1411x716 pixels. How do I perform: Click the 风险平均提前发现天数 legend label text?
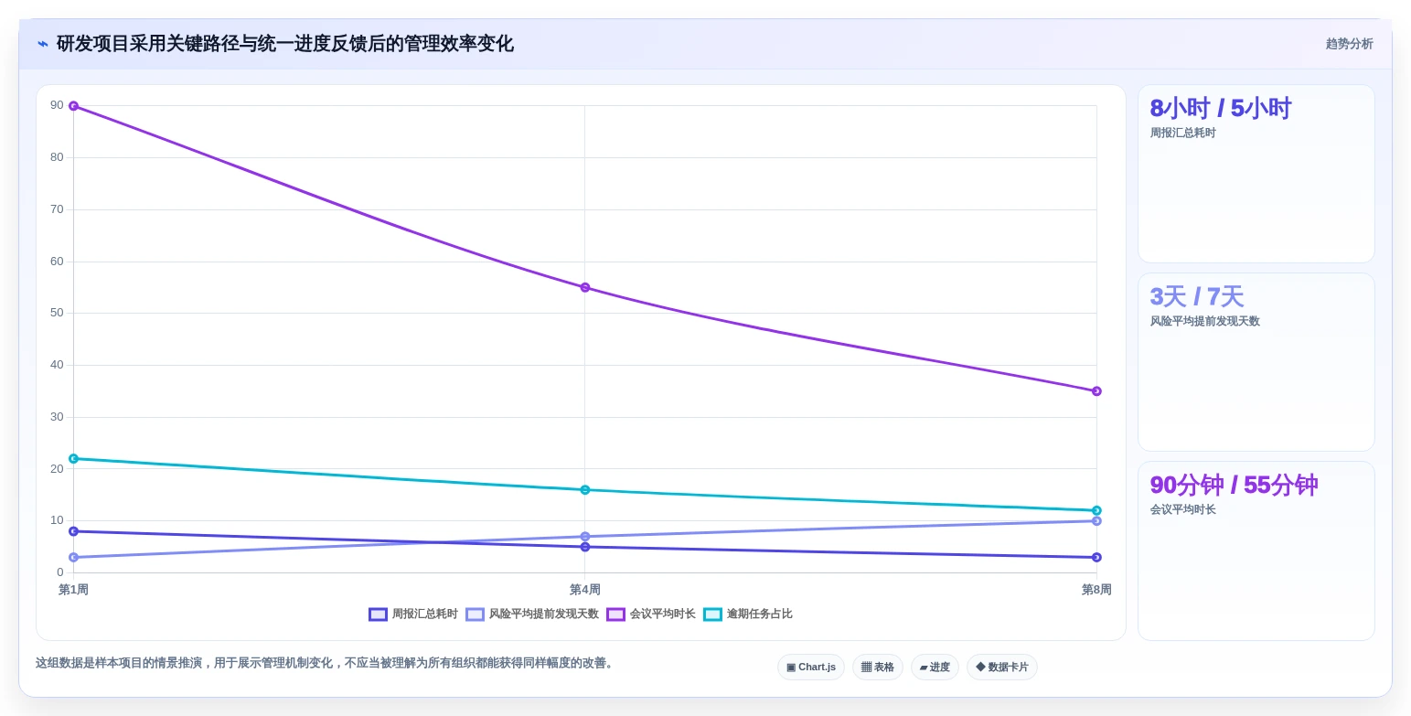click(544, 614)
